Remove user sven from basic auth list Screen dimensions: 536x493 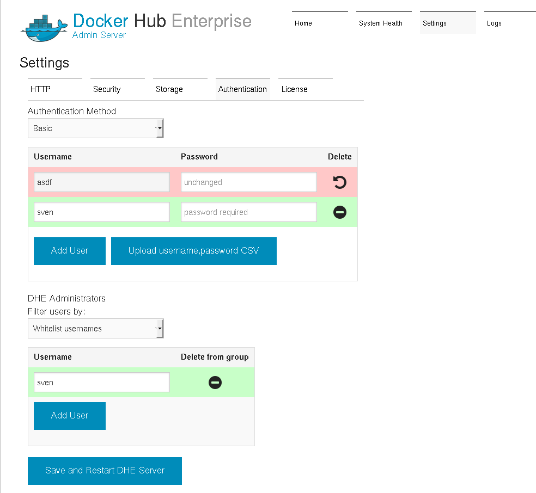coord(339,212)
